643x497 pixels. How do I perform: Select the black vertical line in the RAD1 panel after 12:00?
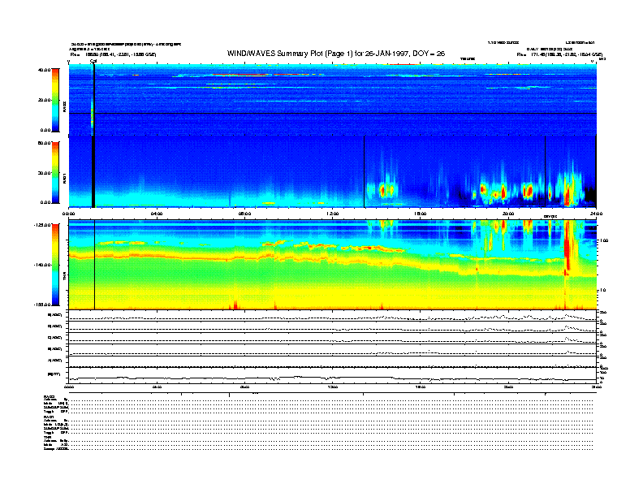(x=365, y=171)
